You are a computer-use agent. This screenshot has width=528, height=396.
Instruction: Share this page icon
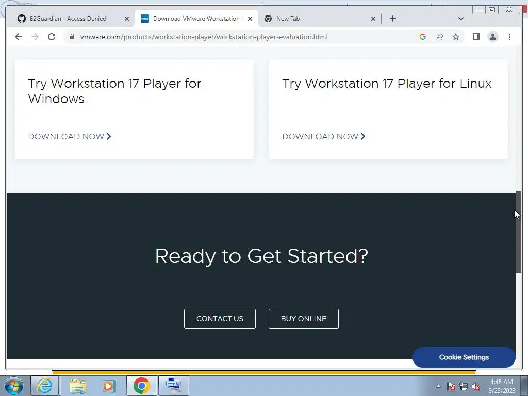click(439, 37)
